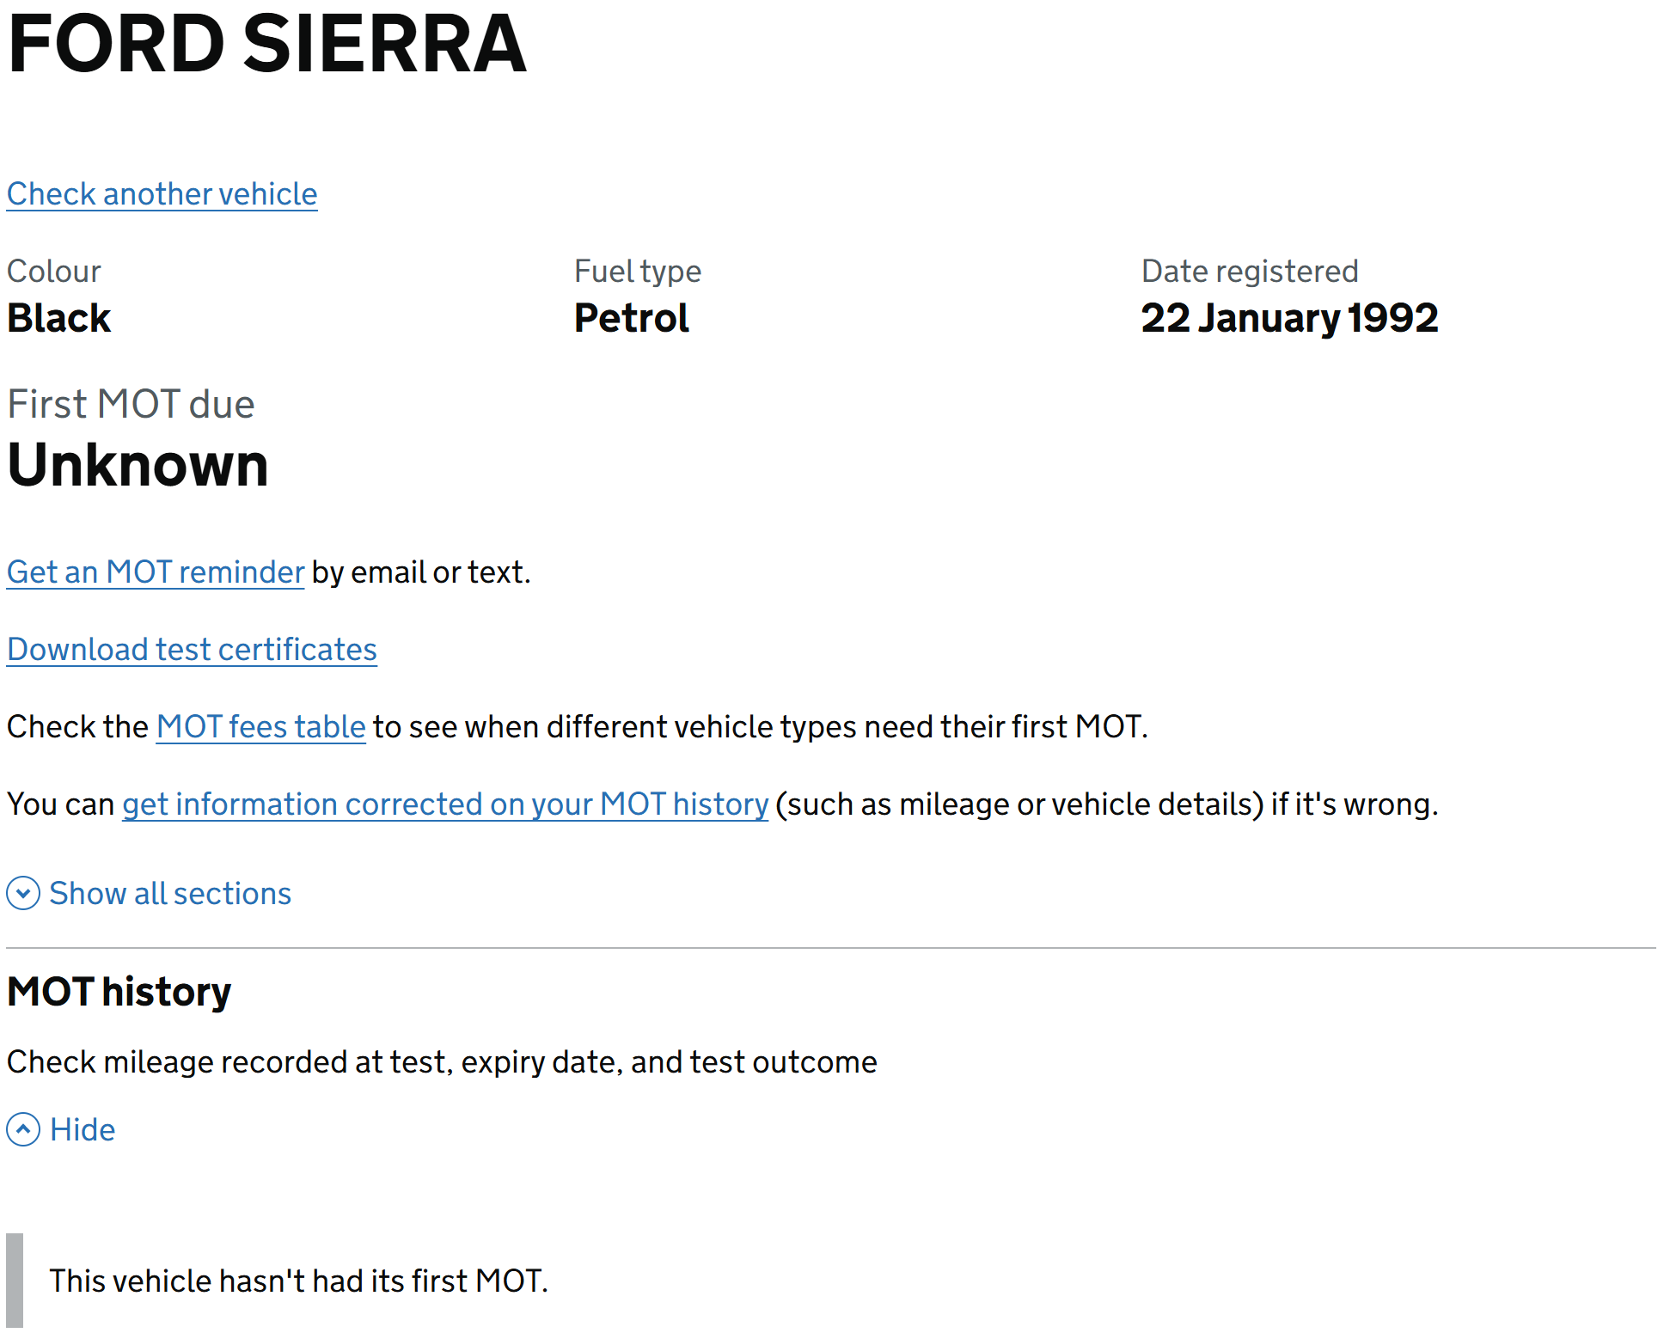Click the Date registered label
Viewport: 1664px width, 1333px height.
[1249, 272]
